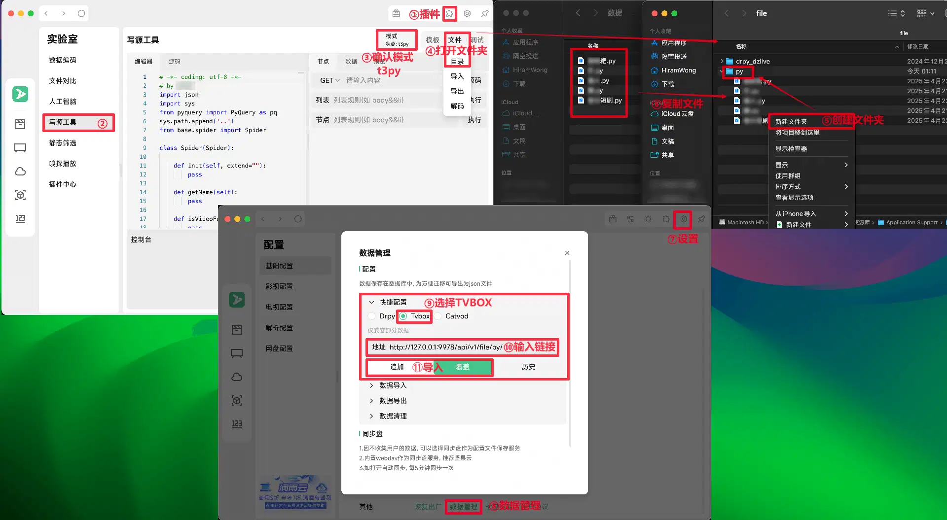Click the gift box icon in the lab window toolbar
This screenshot has height=520, width=947.
click(396, 14)
